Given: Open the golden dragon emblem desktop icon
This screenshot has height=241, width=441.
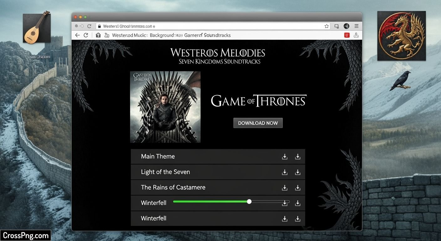Looking at the screenshot, I should pos(402,36).
